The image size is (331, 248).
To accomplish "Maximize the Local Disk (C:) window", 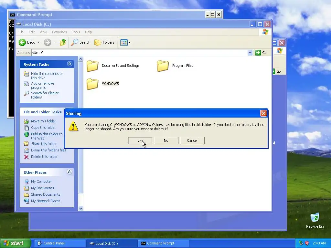I will 260,24.
